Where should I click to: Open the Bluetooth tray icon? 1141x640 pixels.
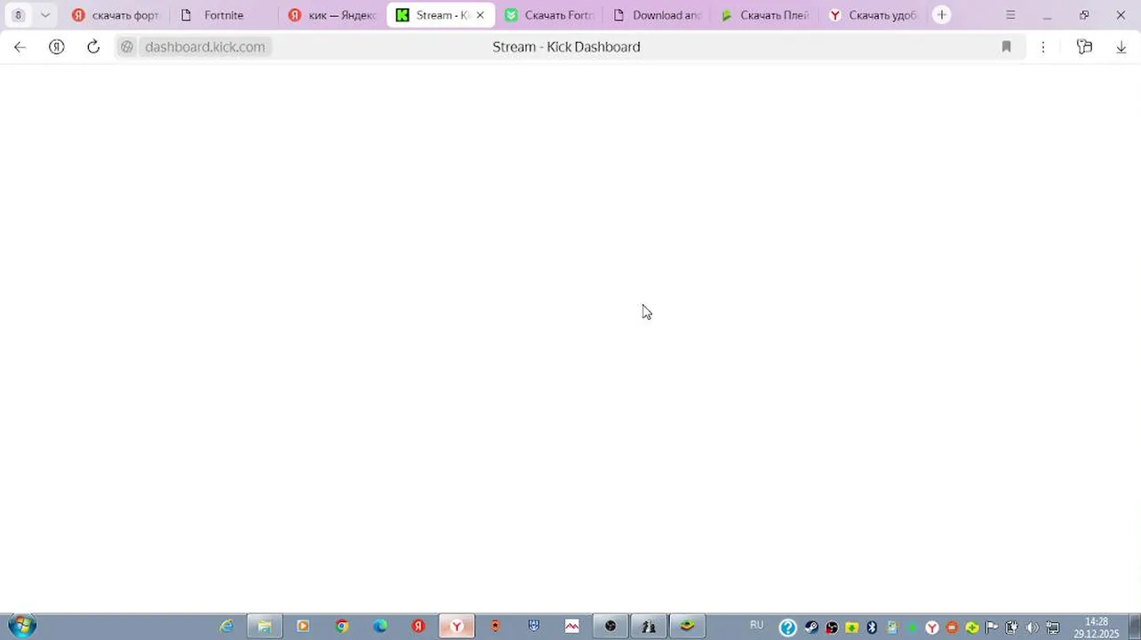click(872, 628)
